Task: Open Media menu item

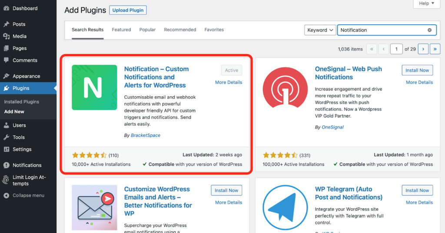Action: [x=19, y=36]
